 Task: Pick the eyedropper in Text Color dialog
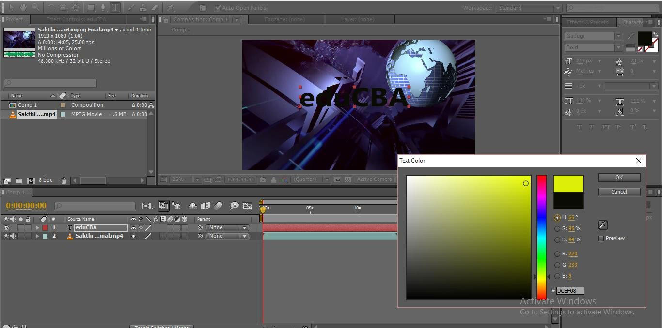pos(603,225)
